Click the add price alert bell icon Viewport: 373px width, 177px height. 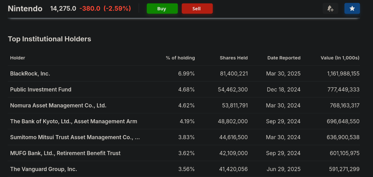pyautogui.click(x=330, y=9)
